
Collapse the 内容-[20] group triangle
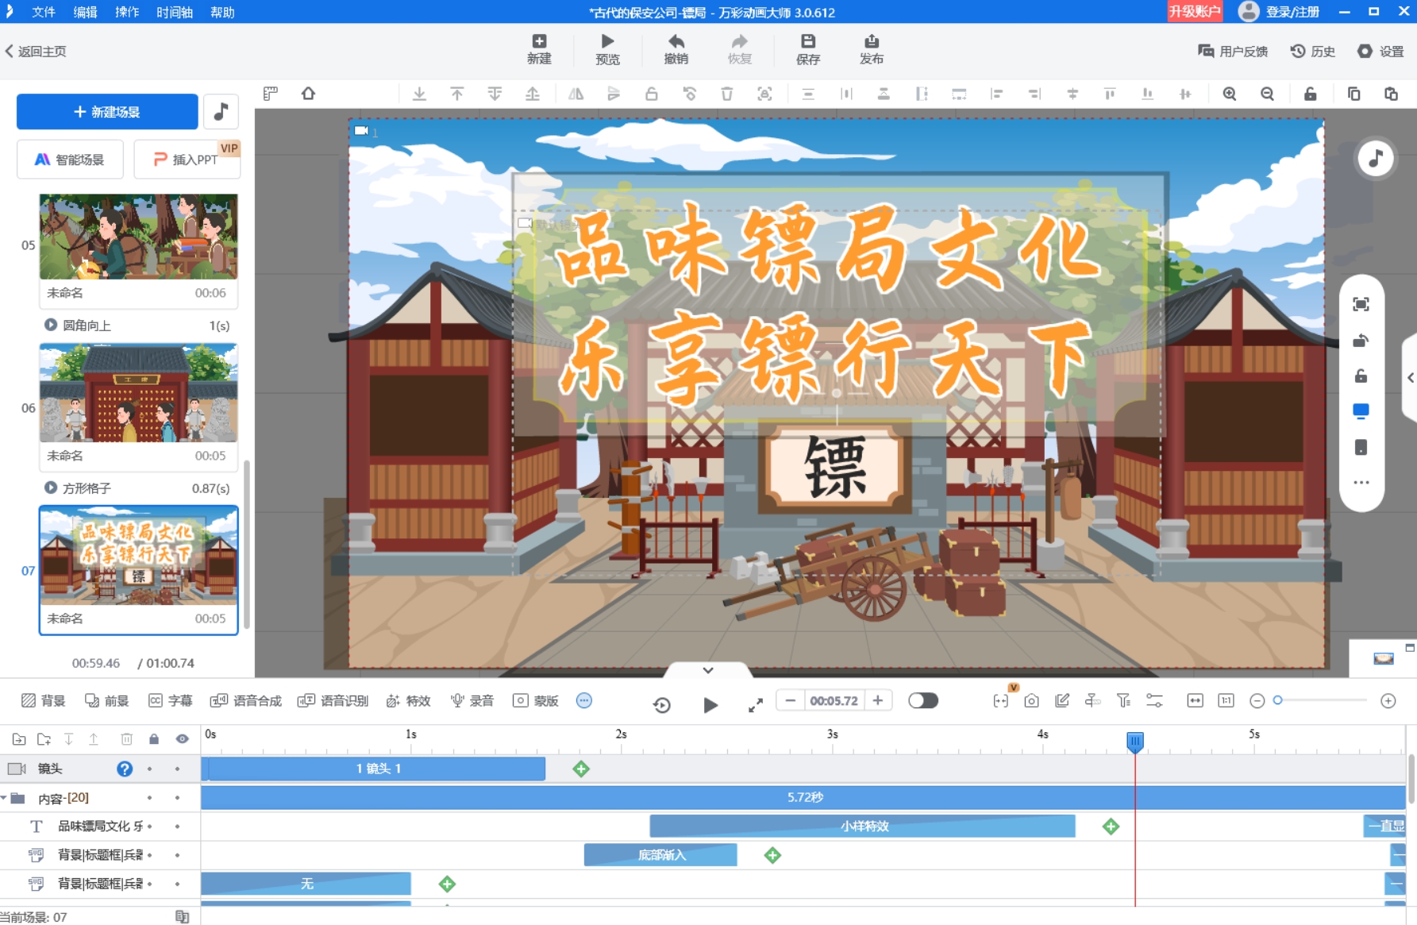coord(4,798)
